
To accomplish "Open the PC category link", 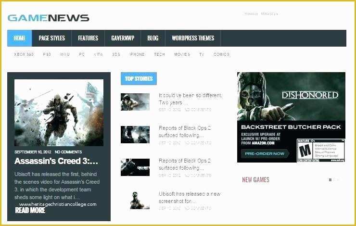I will tap(82, 54).
